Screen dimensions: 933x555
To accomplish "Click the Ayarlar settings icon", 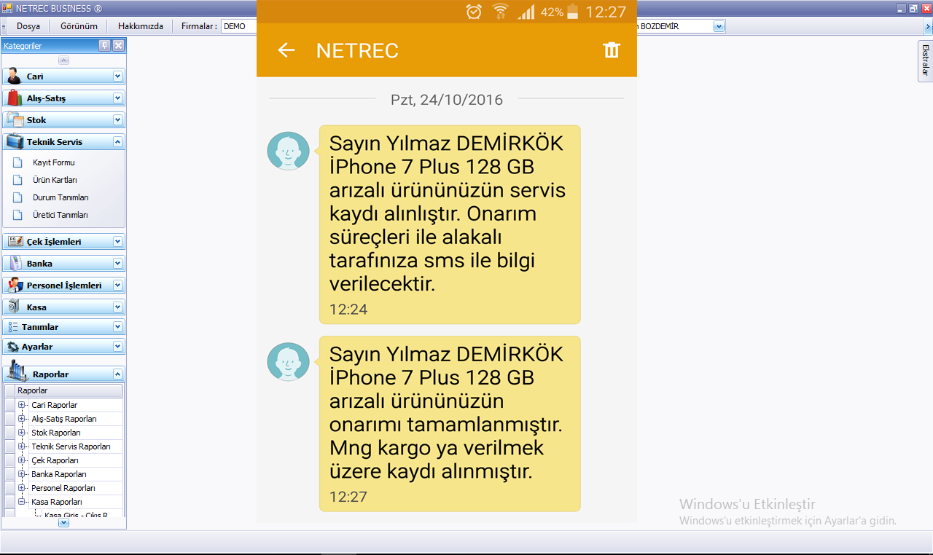I will pyautogui.click(x=13, y=347).
